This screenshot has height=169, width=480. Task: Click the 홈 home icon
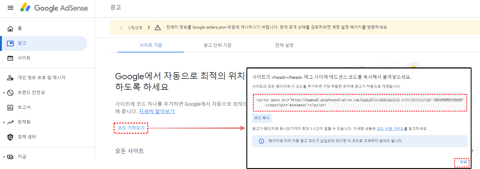pyautogui.click(x=10, y=29)
